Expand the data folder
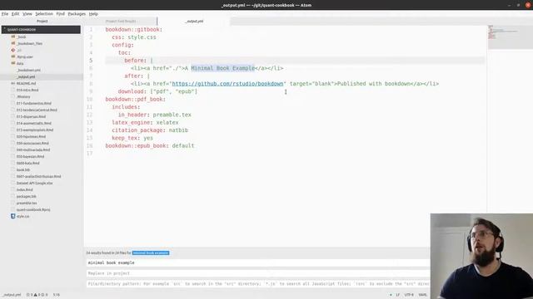The image size is (533, 299). (x=20, y=63)
